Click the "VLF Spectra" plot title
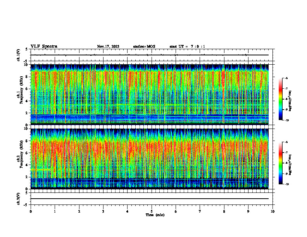 coord(44,46)
